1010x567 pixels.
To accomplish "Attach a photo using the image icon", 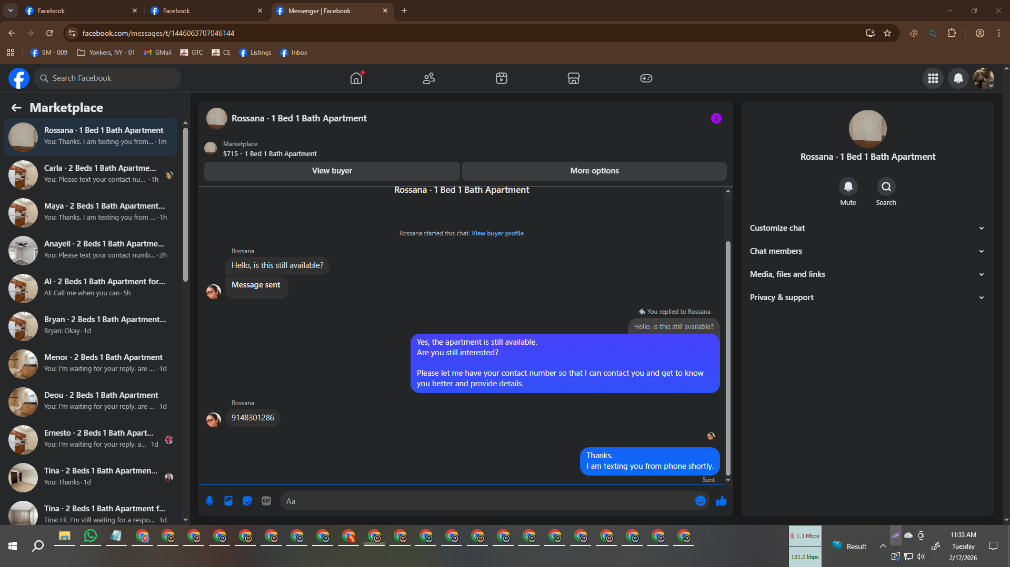I will click(228, 501).
